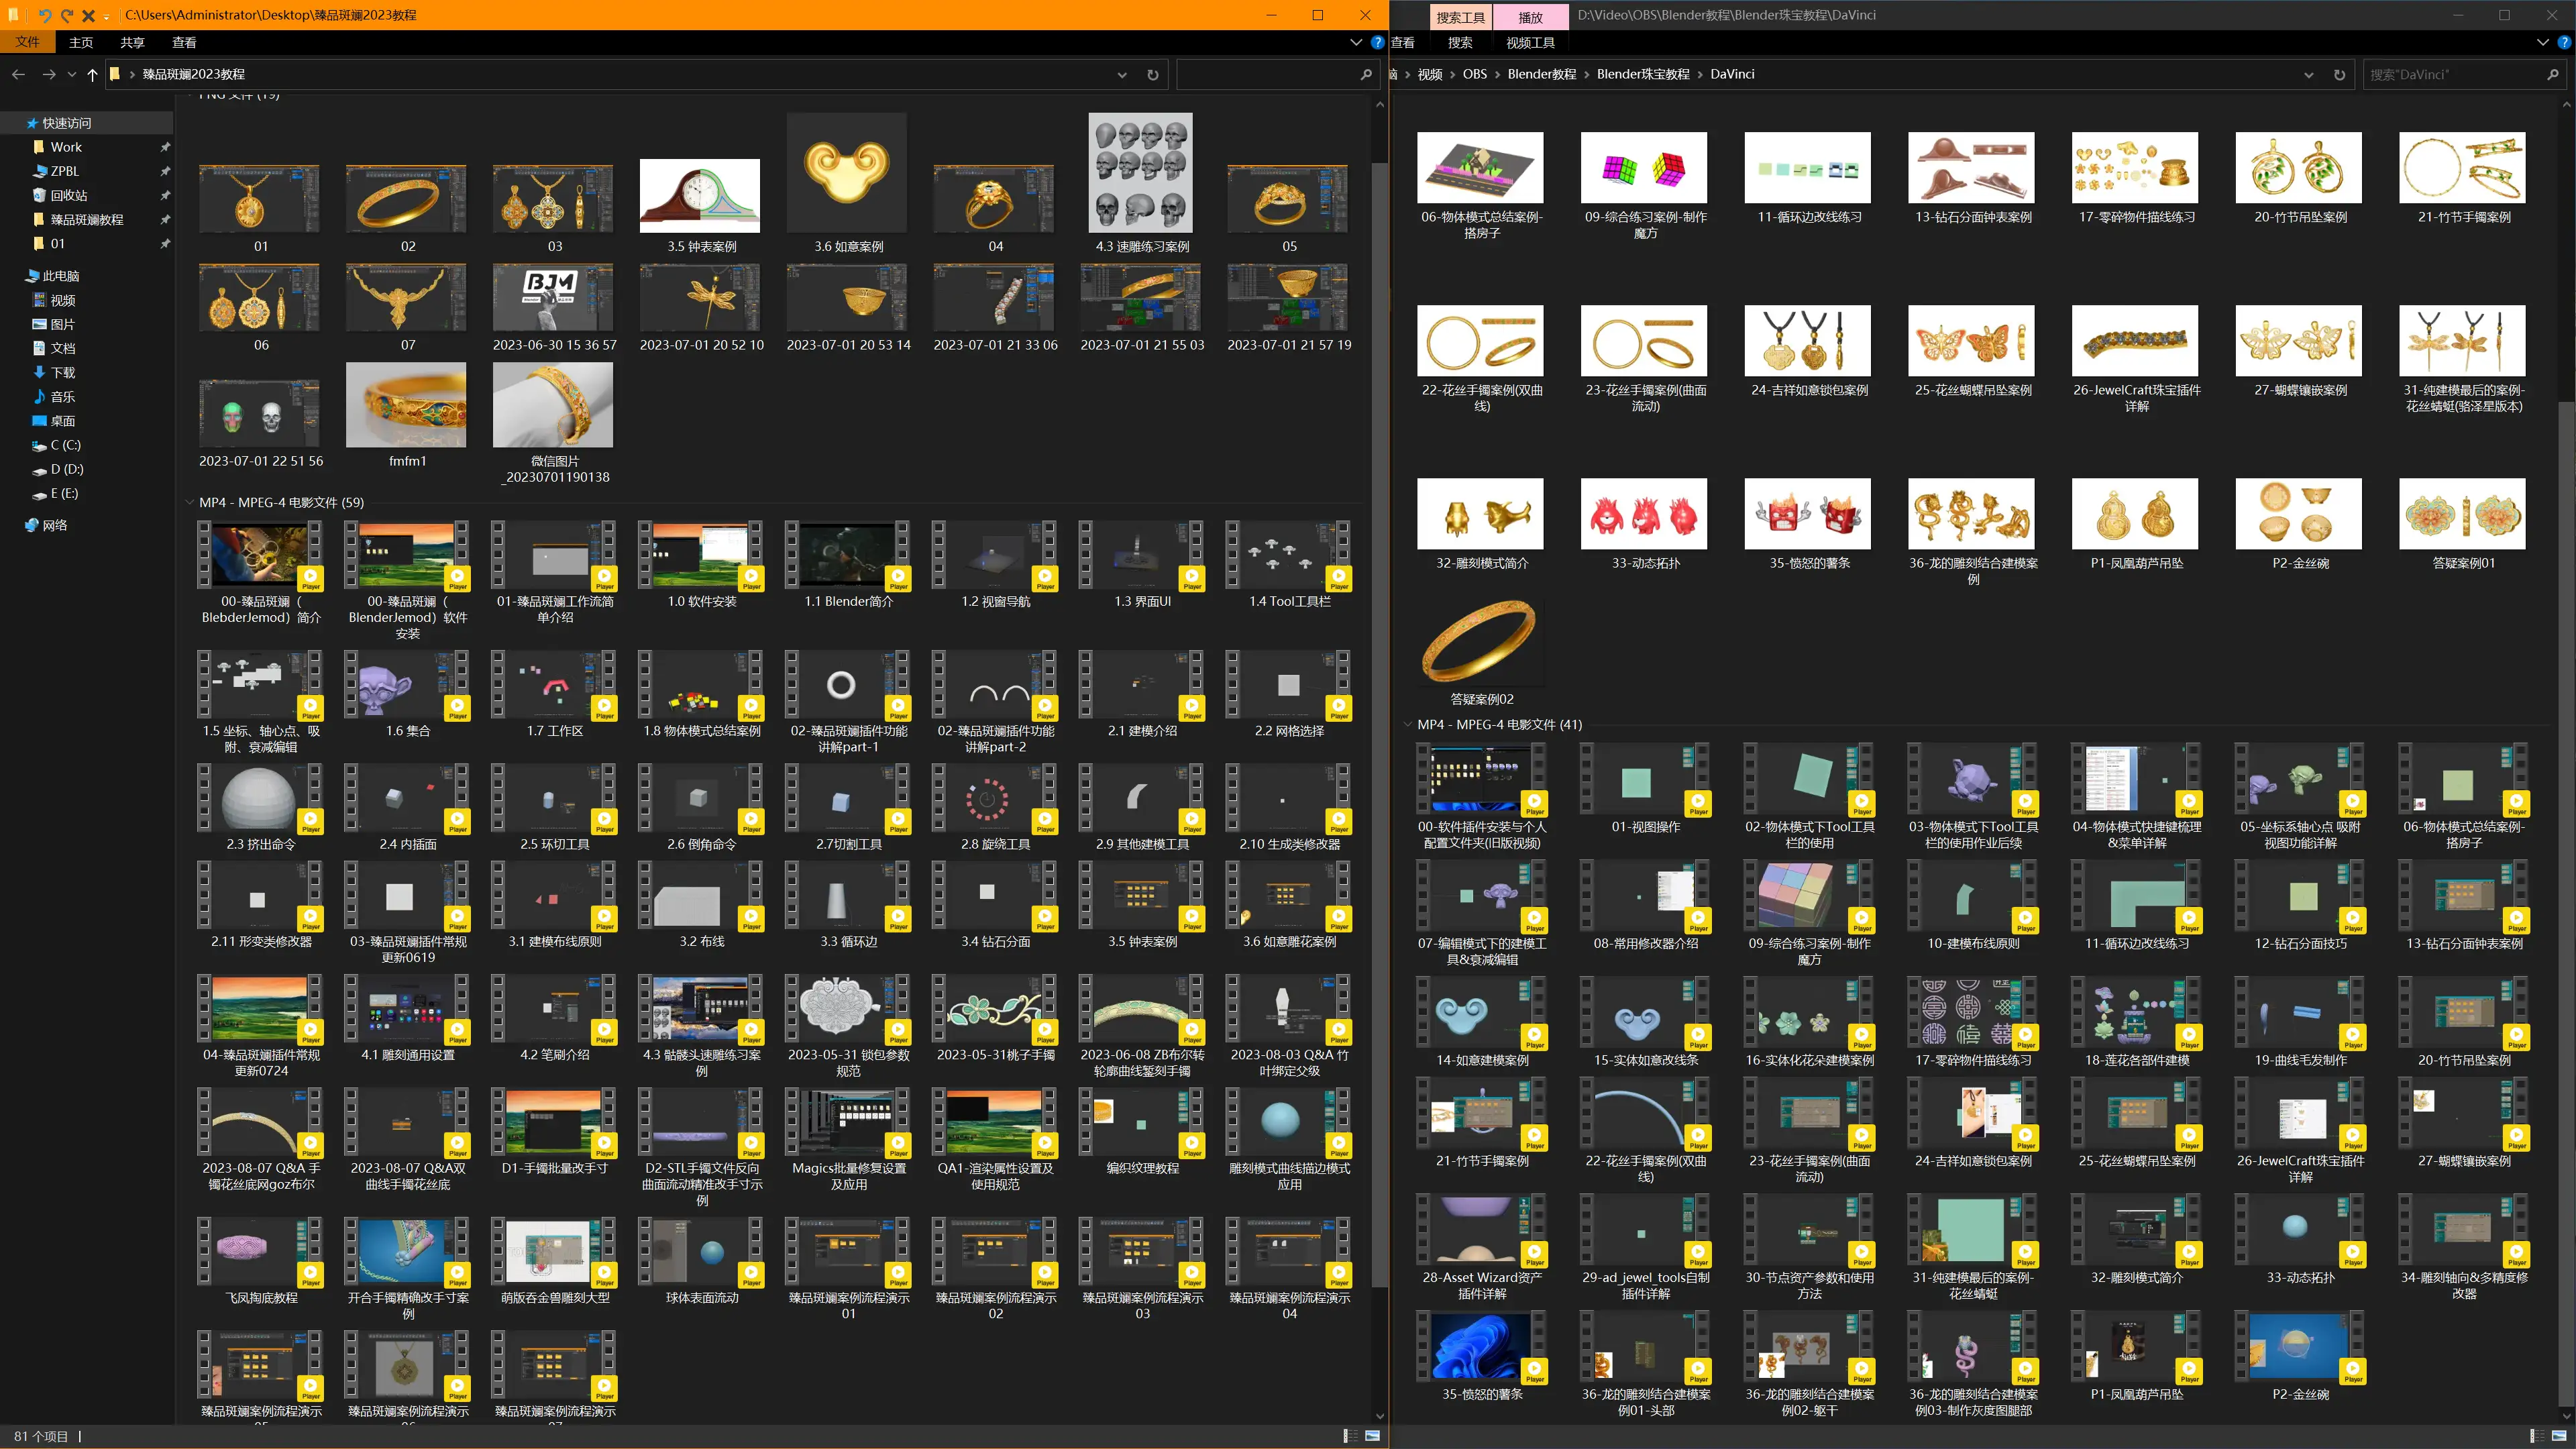This screenshot has height=1449, width=2576.
Task: Open the 视频工具 ribbon tab
Action: pyautogui.click(x=1530, y=42)
